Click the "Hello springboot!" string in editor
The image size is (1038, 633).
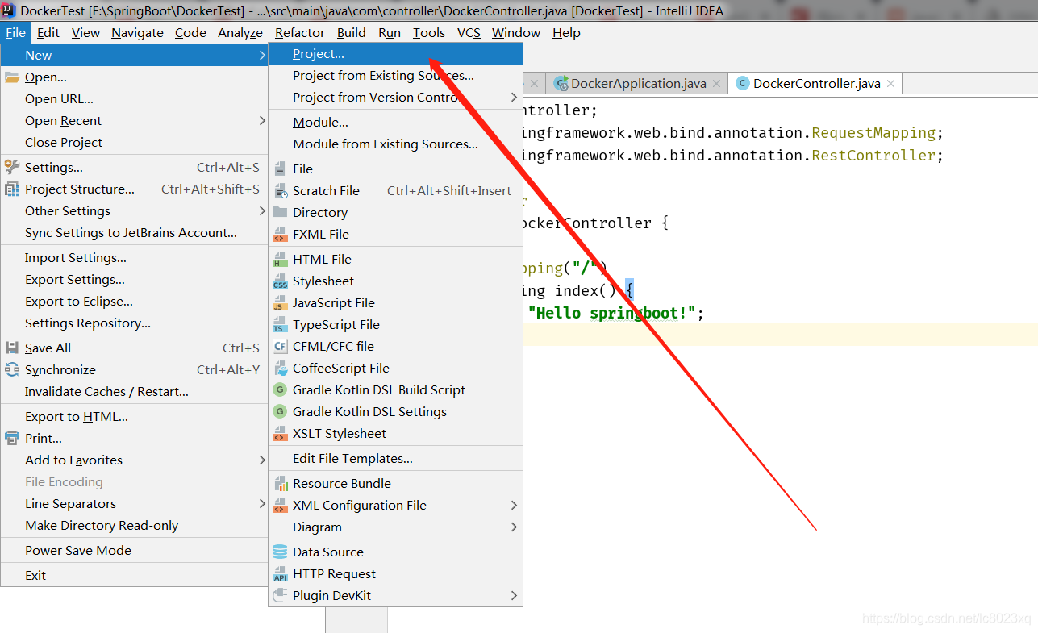click(612, 313)
